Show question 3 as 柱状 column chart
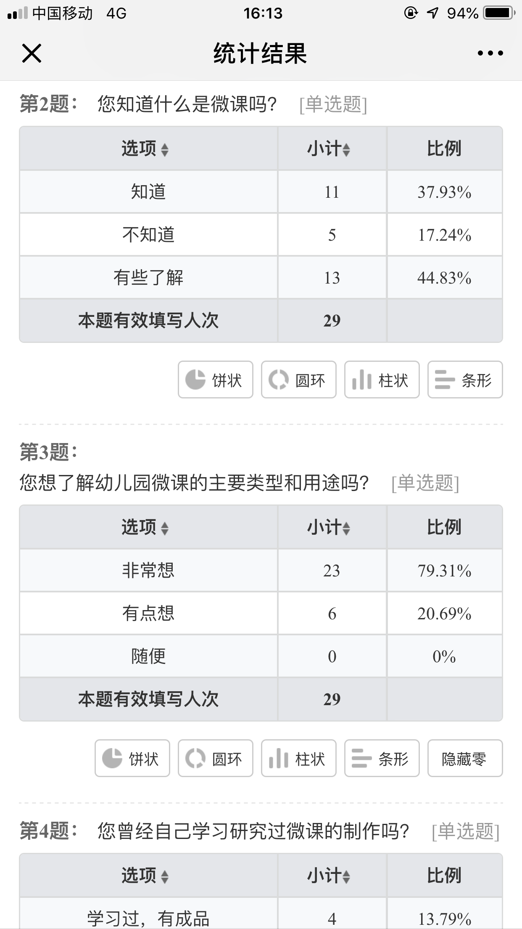522x929 pixels. (298, 758)
